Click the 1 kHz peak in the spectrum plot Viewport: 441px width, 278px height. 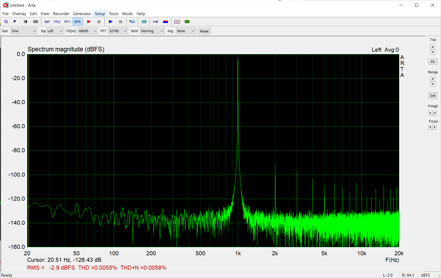coord(238,58)
